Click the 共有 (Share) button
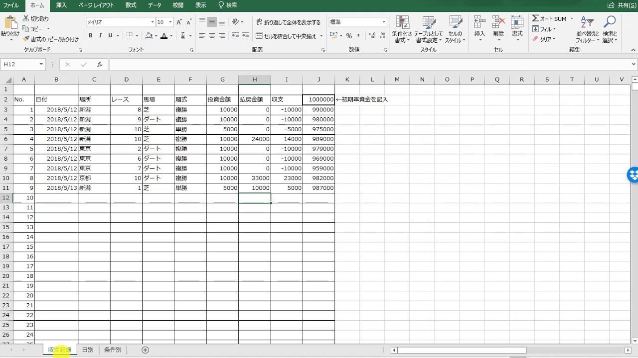 [623, 5]
